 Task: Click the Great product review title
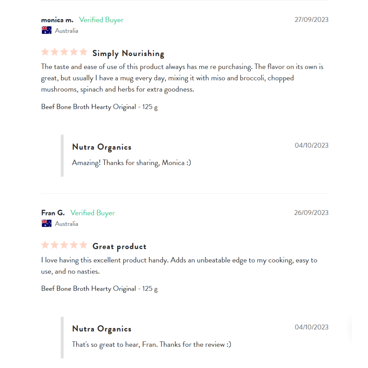point(119,247)
